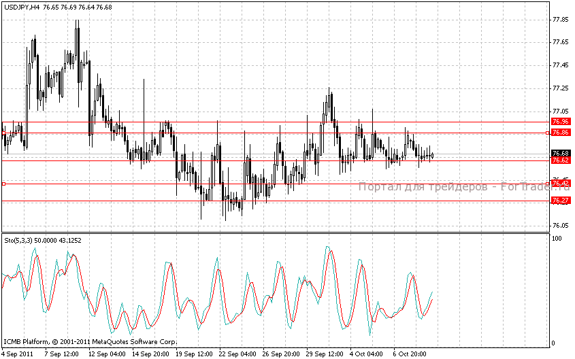575x359 pixels.
Task: Click the red 76.96 price tag
Action: [x=561, y=122]
